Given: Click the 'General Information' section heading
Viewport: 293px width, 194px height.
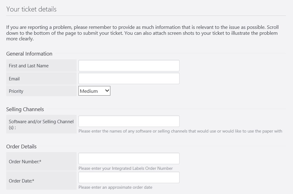Looking at the screenshot, I should (x=29, y=54).
